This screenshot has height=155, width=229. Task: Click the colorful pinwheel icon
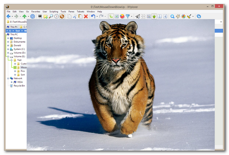183,16
